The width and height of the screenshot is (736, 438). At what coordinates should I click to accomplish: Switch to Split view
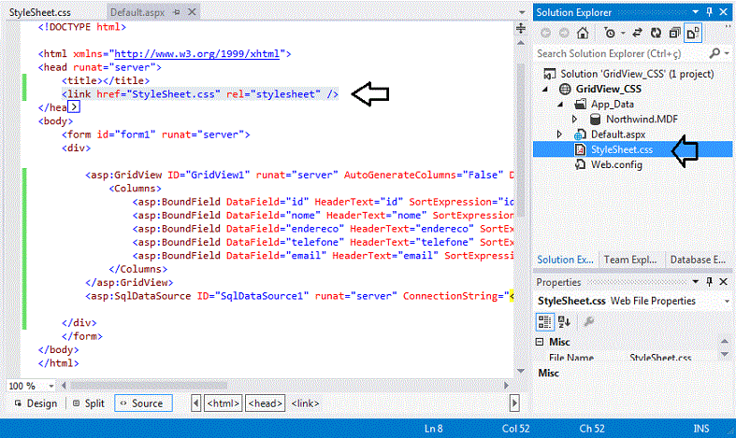click(88, 403)
